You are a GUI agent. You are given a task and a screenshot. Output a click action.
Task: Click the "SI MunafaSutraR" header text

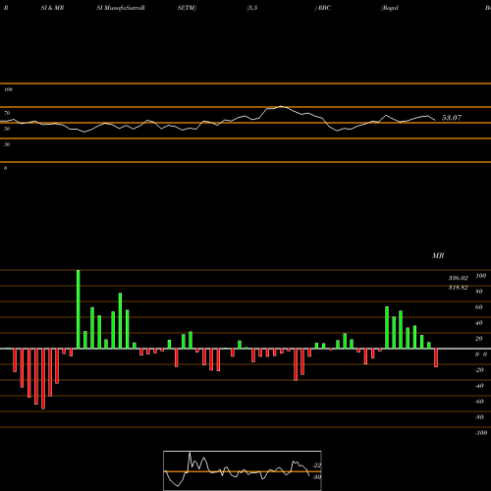[x=121, y=8]
